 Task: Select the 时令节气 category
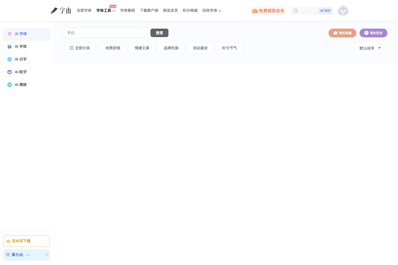point(230,48)
